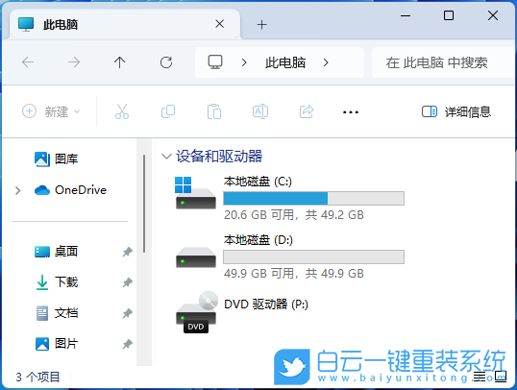Click the pin icon beside 下载
The height and width of the screenshot is (390, 517).
click(x=127, y=282)
